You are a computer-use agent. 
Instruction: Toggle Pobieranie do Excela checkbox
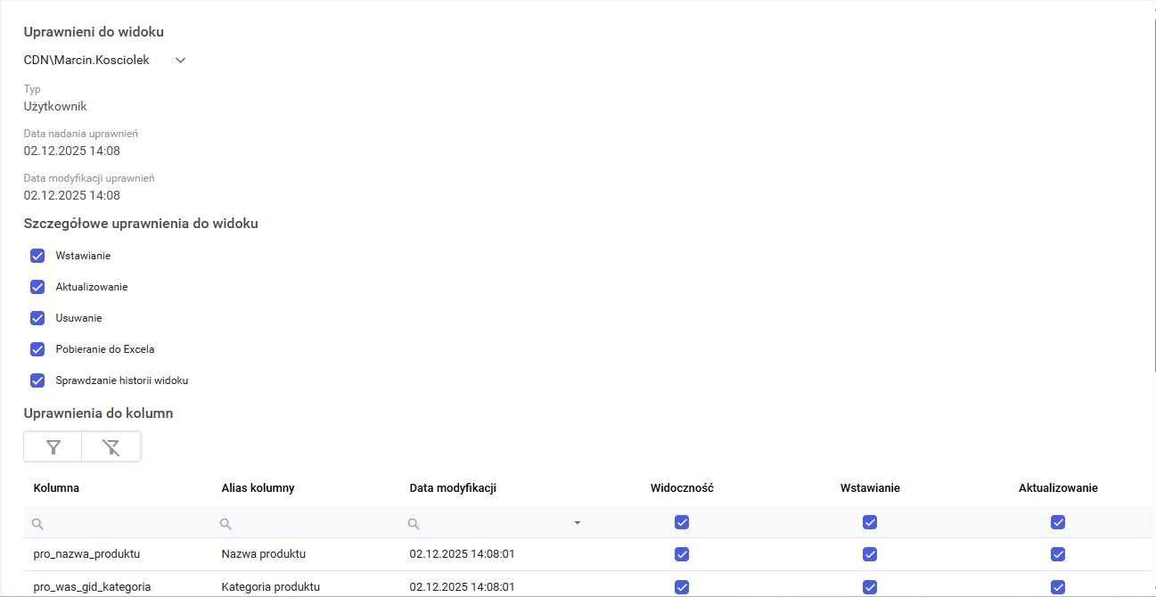[37, 349]
